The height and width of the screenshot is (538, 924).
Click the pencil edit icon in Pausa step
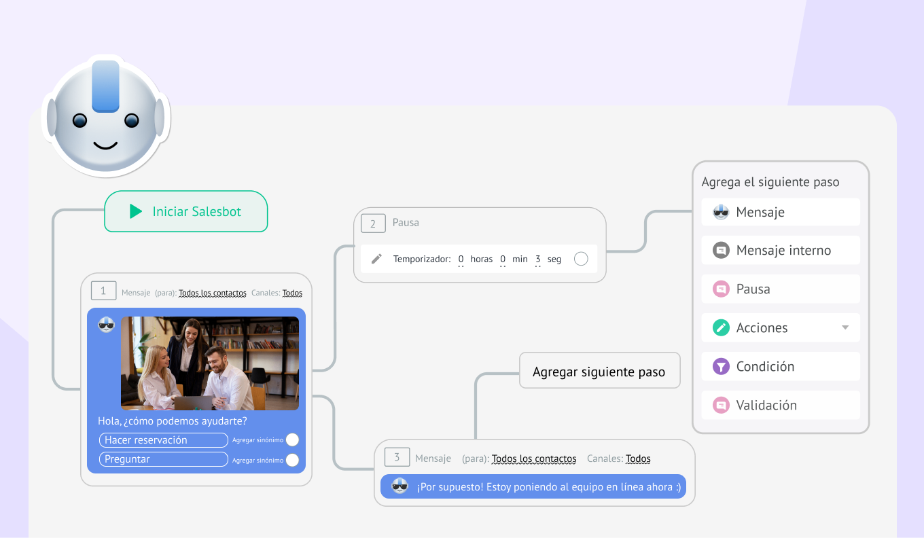tap(376, 259)
